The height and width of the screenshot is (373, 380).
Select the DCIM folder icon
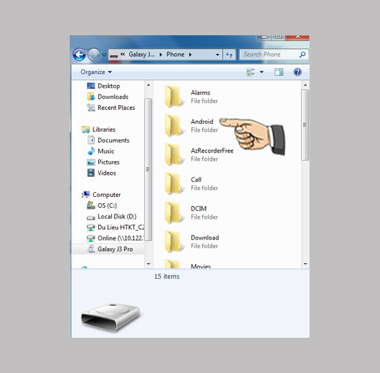pyautogui.click(x=173, y=213)
